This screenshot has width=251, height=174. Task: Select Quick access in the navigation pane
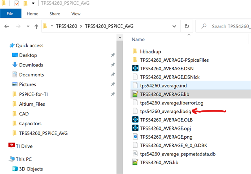click(x=29, y=46)
